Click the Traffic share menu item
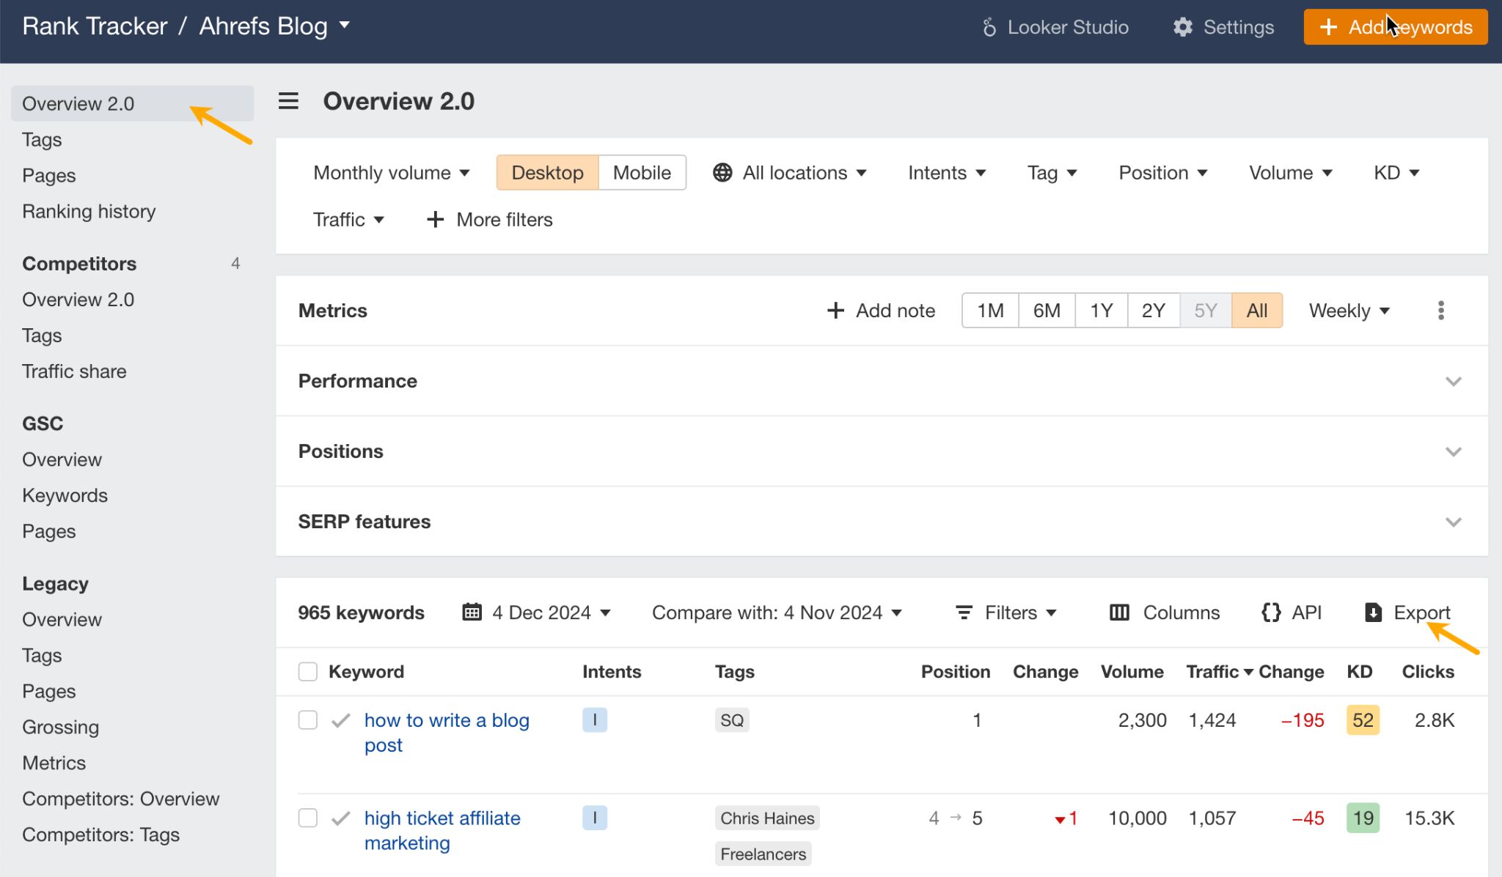1502x877 pixels. 74,369
